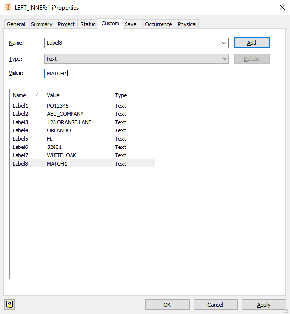Expand the Type dropdown arrow
The height and width of the screenshot is (314, 290).
pos(224,59)
